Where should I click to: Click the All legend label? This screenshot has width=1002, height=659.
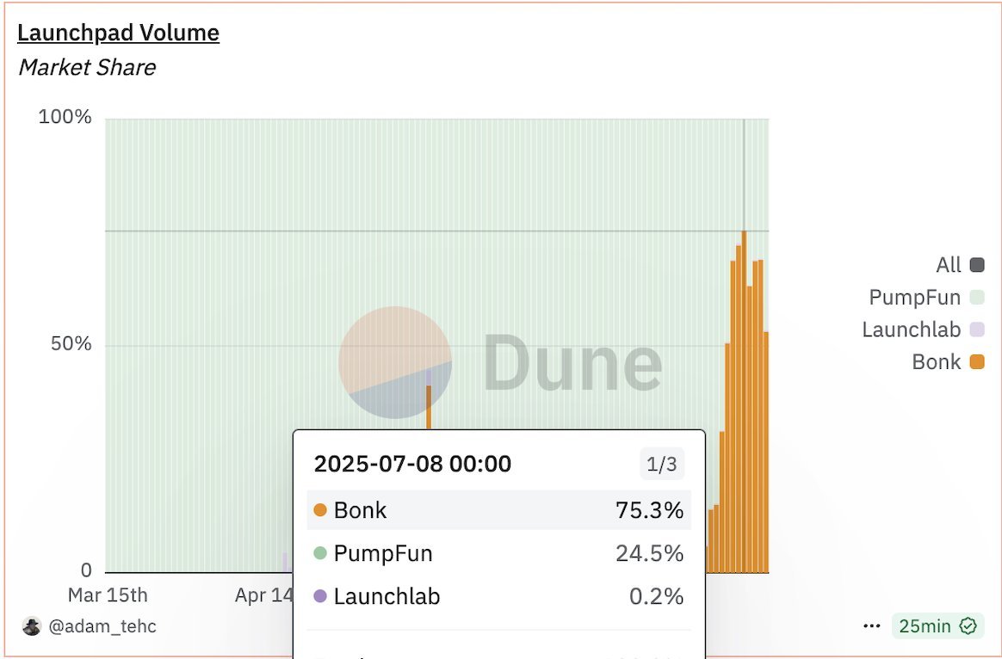(x=949, y=265)
